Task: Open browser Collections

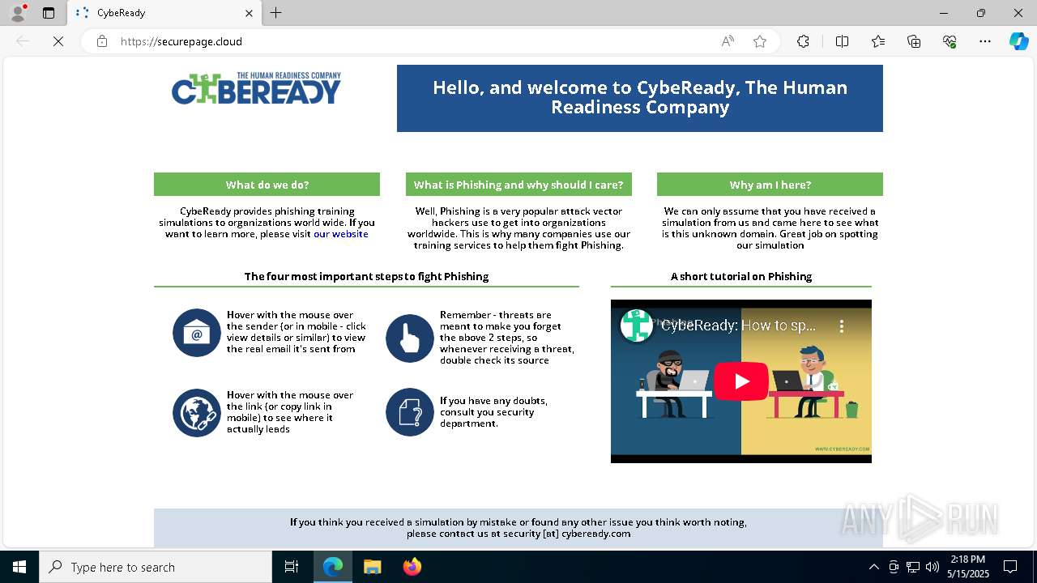Action: 914,41
